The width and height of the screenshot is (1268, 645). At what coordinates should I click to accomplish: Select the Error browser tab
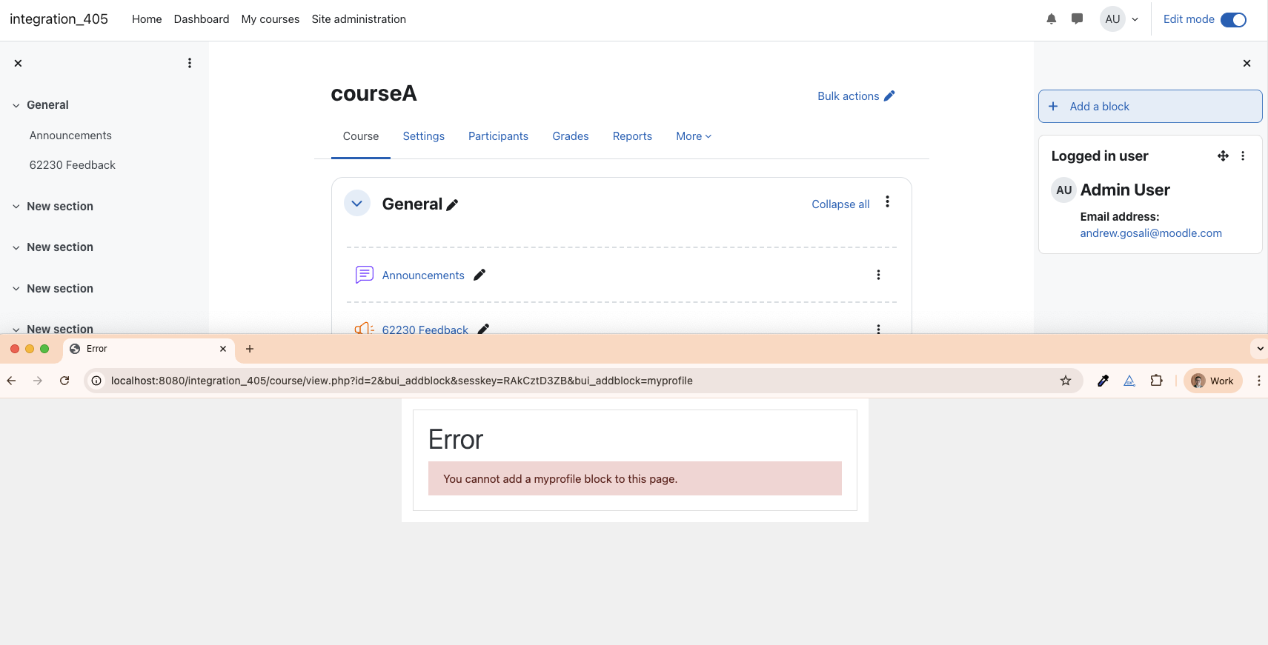pos(149,349)
